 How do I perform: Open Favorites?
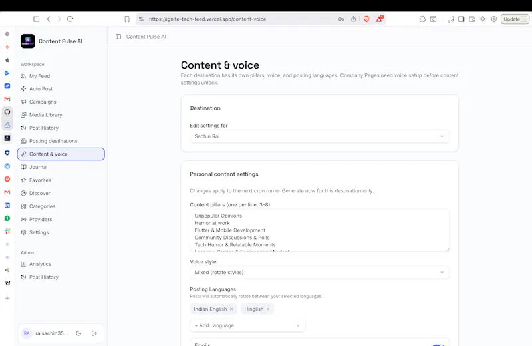coord(61,180)
